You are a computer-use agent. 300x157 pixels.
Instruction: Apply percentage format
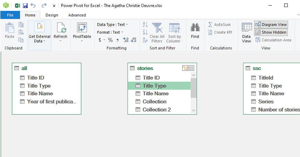(110, 40)
